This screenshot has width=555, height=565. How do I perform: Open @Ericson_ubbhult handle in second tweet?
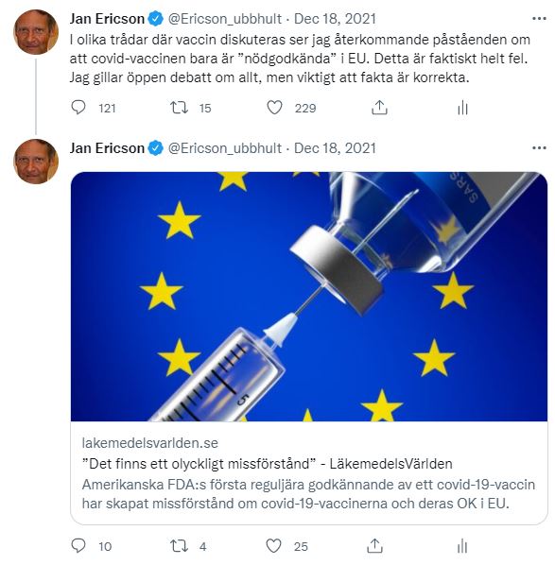tap(225, 148)
